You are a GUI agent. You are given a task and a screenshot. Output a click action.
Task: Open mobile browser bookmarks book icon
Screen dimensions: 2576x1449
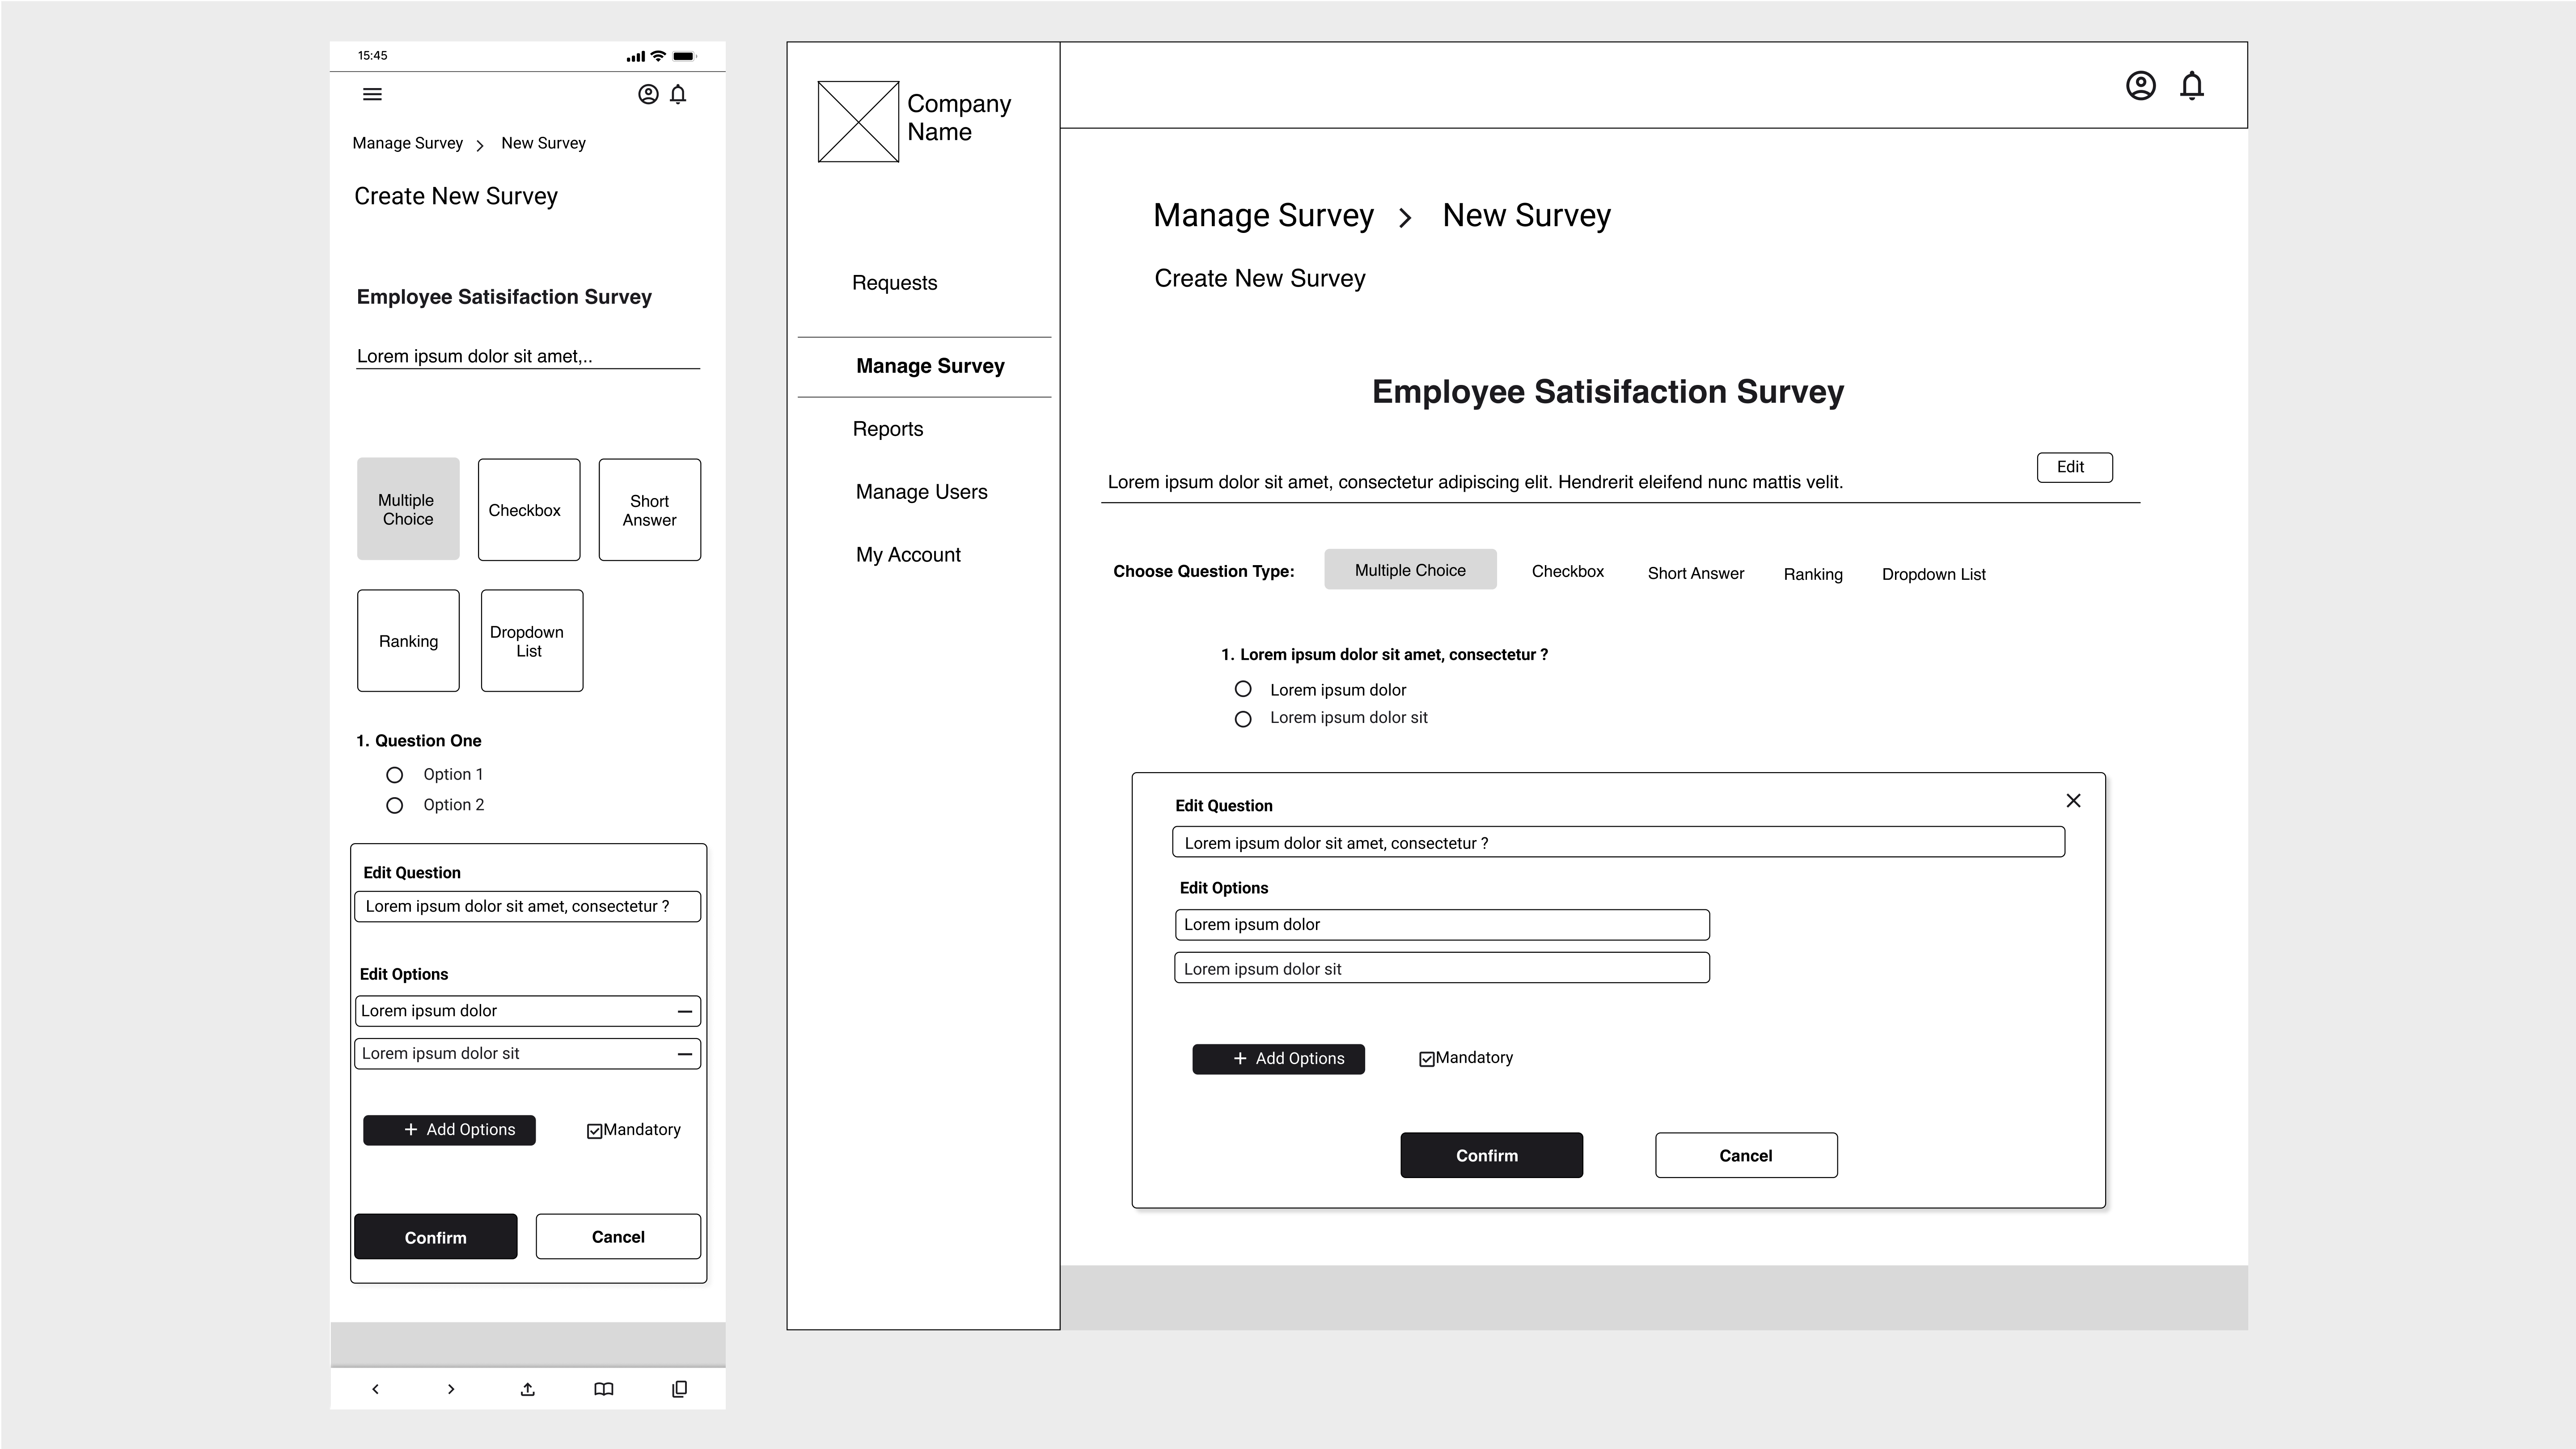tap(604, 1389)
